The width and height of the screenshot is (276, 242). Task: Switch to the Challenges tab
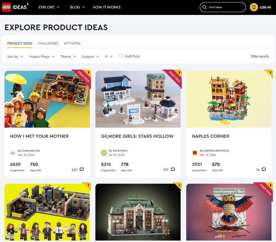click(48, 43)
